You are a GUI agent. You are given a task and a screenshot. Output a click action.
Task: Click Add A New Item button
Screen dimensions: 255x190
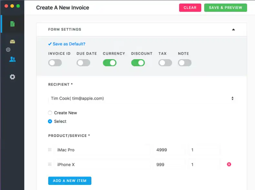point(70,181)
